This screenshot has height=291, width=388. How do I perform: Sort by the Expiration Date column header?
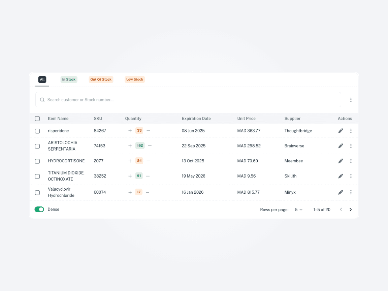pos(196,119)
